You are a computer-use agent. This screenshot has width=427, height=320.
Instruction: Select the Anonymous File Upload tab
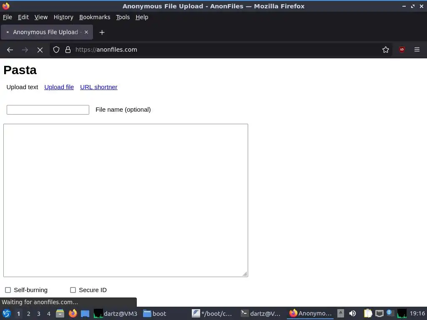point(47,32)
